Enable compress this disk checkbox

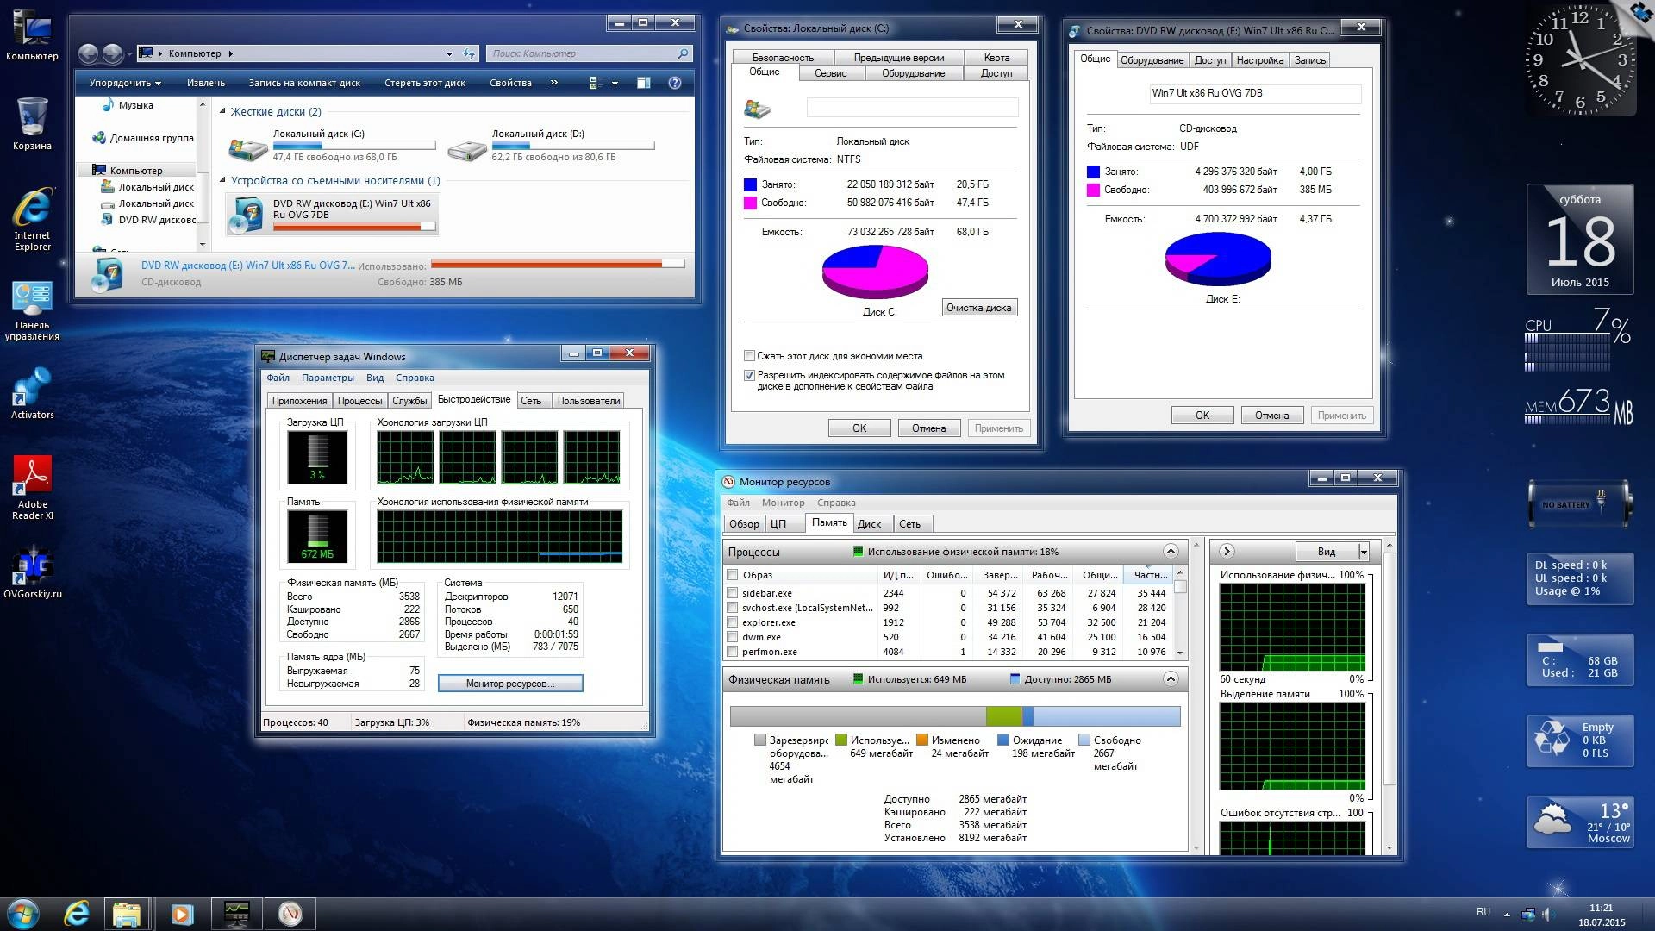tap(749, 356)
